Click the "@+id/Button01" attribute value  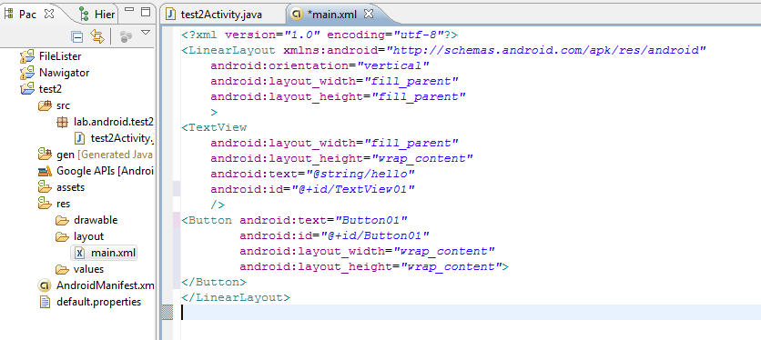tap(375, 235)
